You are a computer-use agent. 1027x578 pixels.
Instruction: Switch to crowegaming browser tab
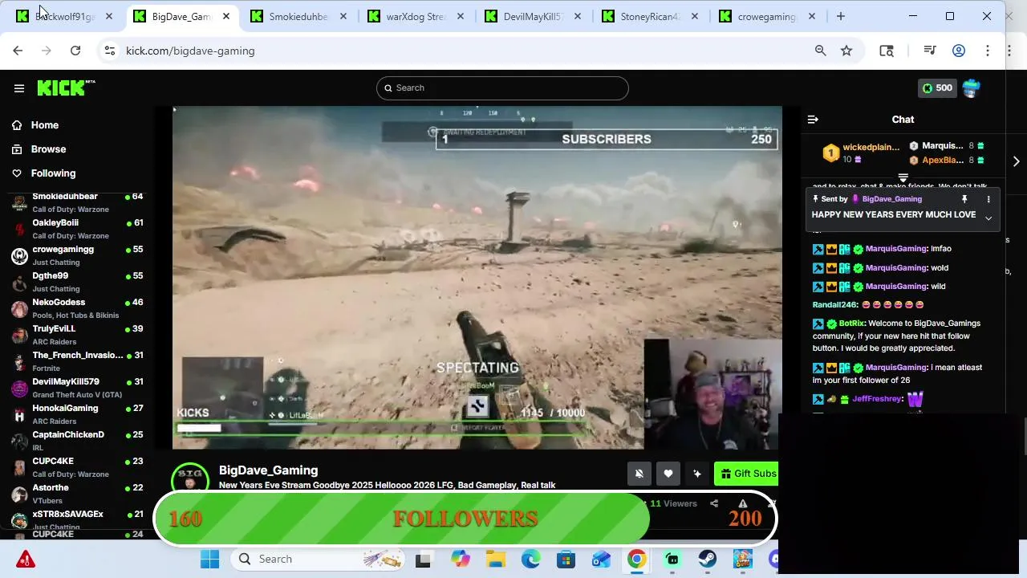click(767, 16)
